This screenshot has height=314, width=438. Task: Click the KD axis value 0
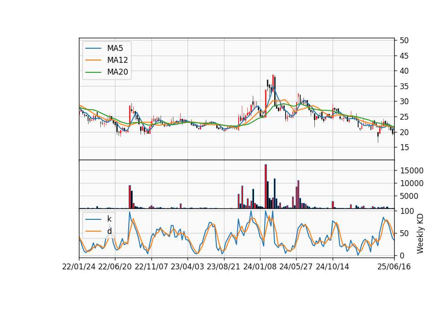[x=402, y=255]
